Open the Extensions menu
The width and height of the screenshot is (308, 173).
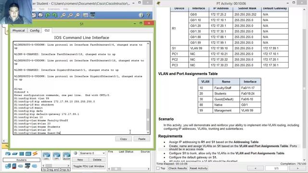[53, 9]
